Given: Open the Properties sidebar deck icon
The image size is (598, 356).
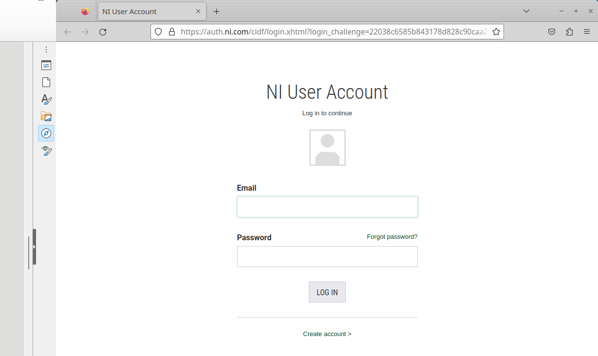Looking at the screenshot, I should tap(46, 65).
